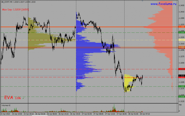Click the 6E_CONT.M5 chart title text

tap(7, 2)
